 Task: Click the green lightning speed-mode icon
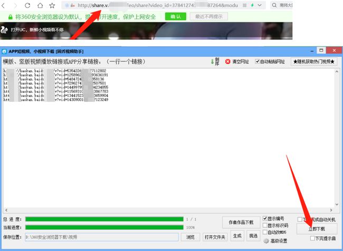coord(252,5)
